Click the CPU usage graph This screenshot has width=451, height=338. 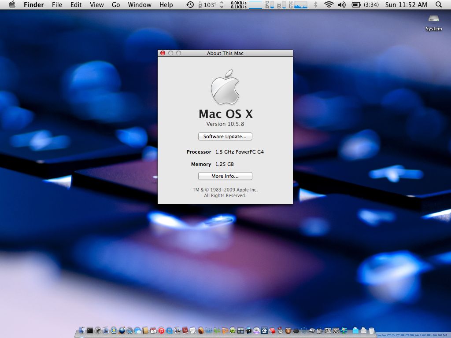(298, 4)
